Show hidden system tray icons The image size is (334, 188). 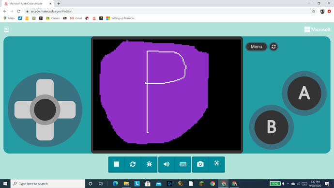click(x=288, y=184)
